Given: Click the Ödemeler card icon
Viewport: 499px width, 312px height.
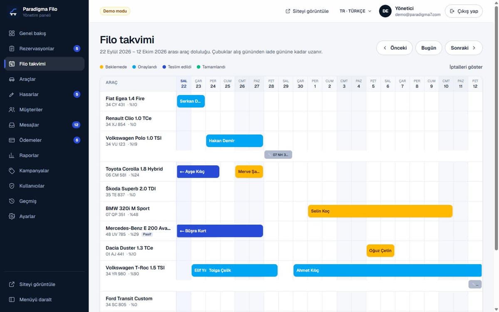Looking at the screenshot, I should pyautogui.click(x=12, y=140).
